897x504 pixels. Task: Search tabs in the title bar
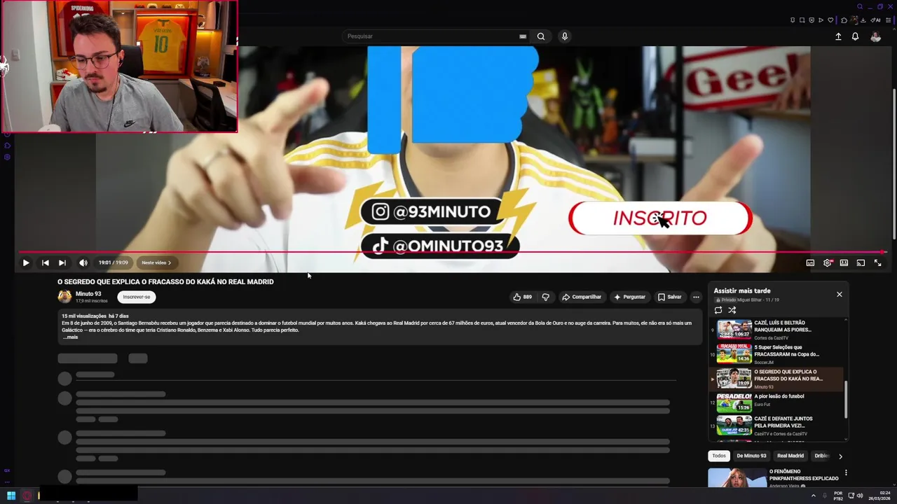[x=860, y=6]
